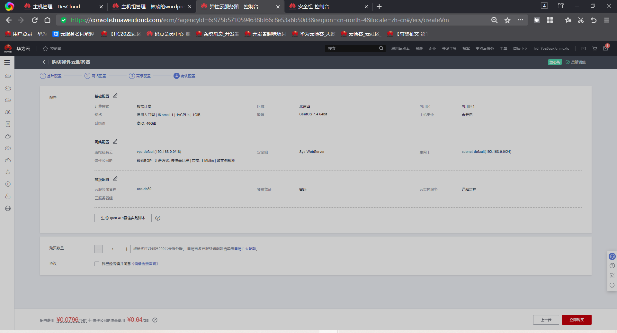
Task: Go to step 1 基础配置
Action: pyautogui.click(x=51, y=76)
